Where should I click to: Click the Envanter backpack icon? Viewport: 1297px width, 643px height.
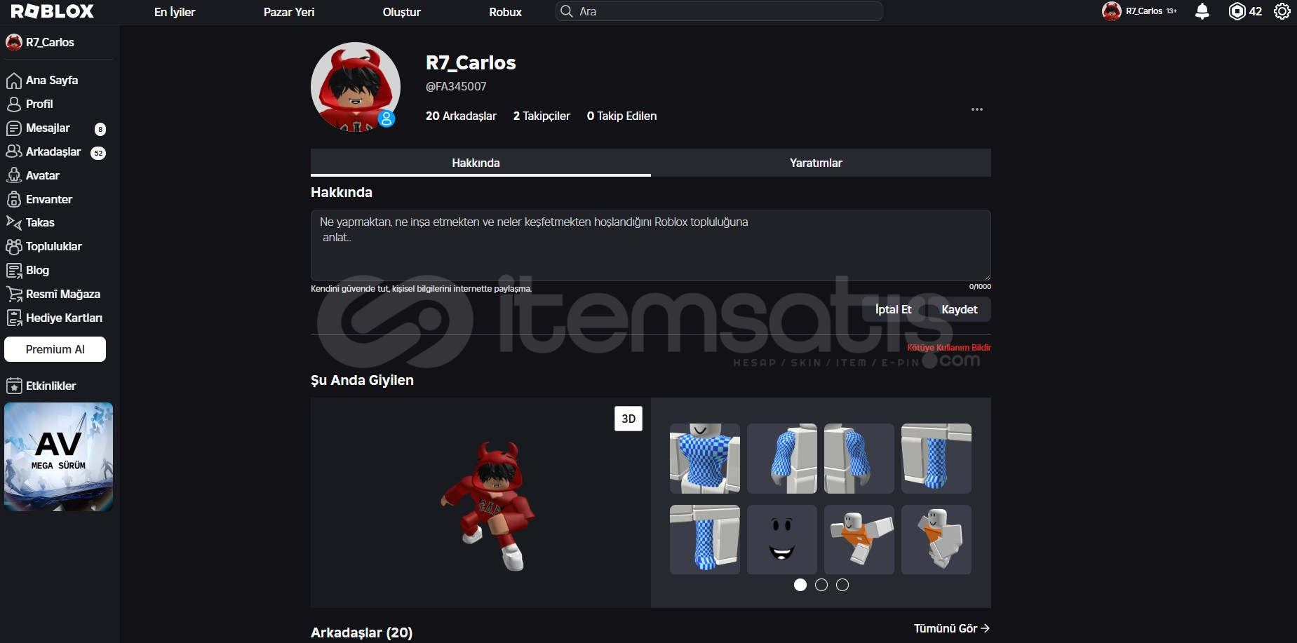(13, 199)
